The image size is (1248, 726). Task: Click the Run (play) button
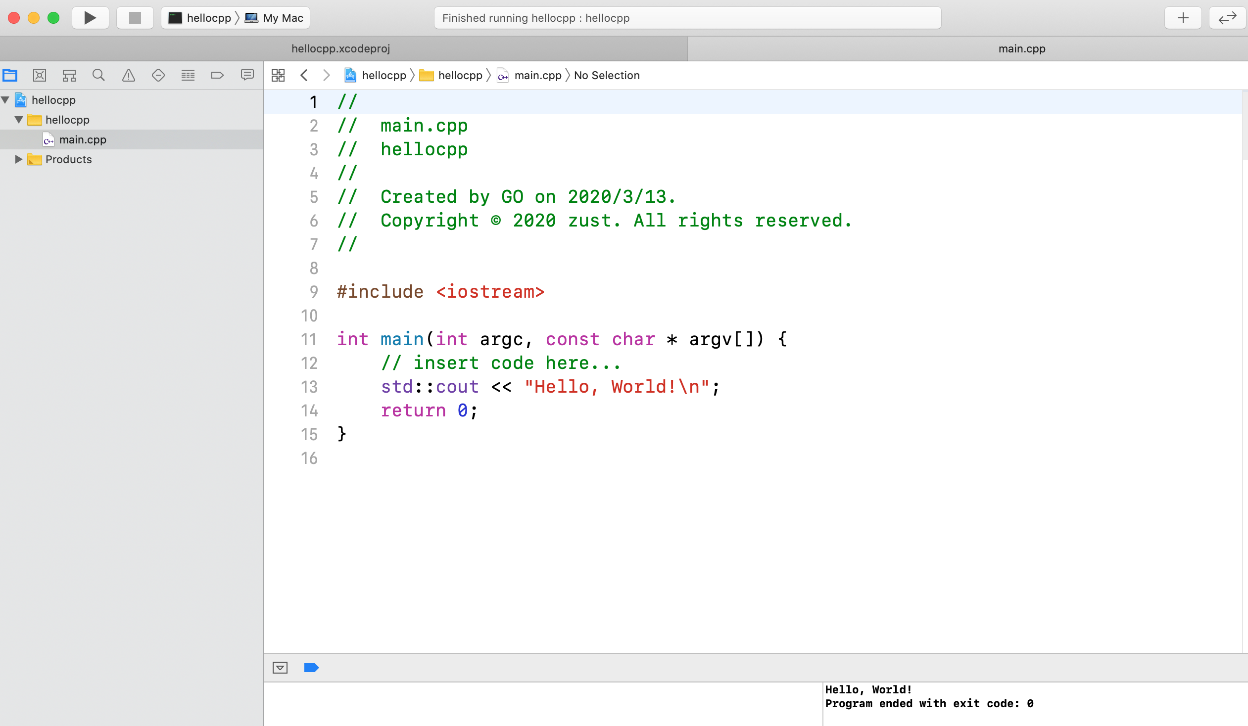pyautogui.click(x=90, y=18)
